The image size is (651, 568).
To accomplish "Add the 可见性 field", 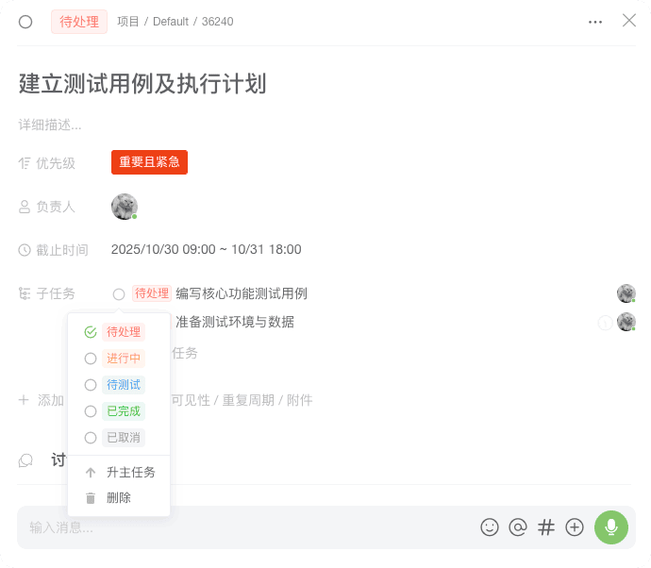I will pos(191,400).
